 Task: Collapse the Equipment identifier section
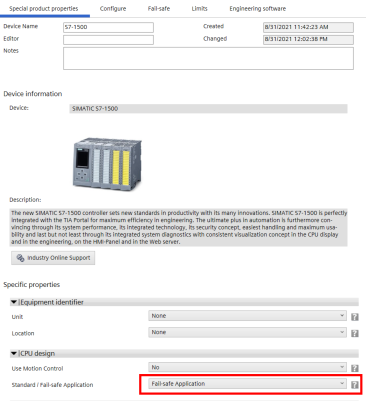pos(14,302)
